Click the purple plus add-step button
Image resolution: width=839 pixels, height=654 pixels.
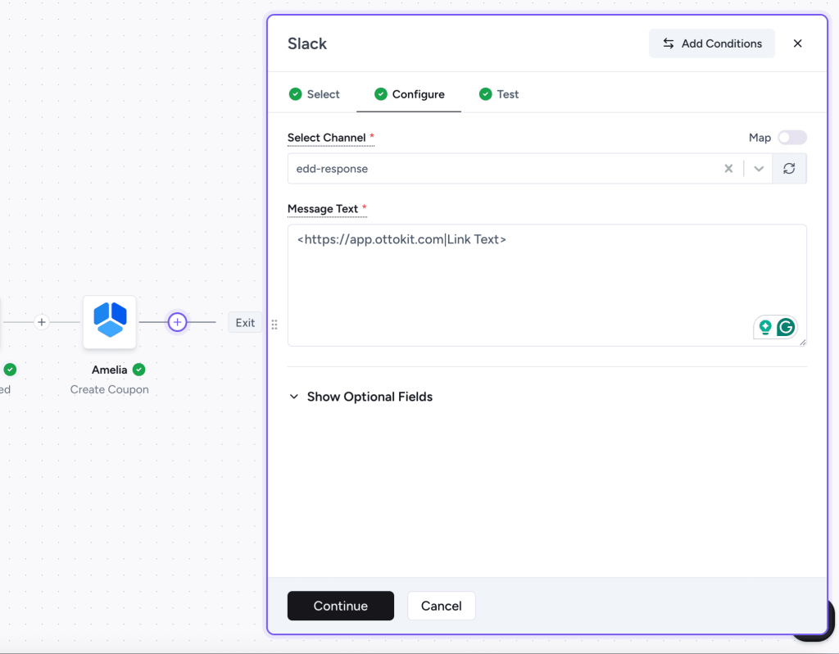point(178,322)
